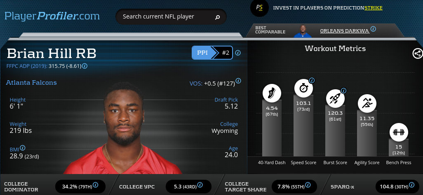Open the info icon beside PPI #2

pos(237,53)
